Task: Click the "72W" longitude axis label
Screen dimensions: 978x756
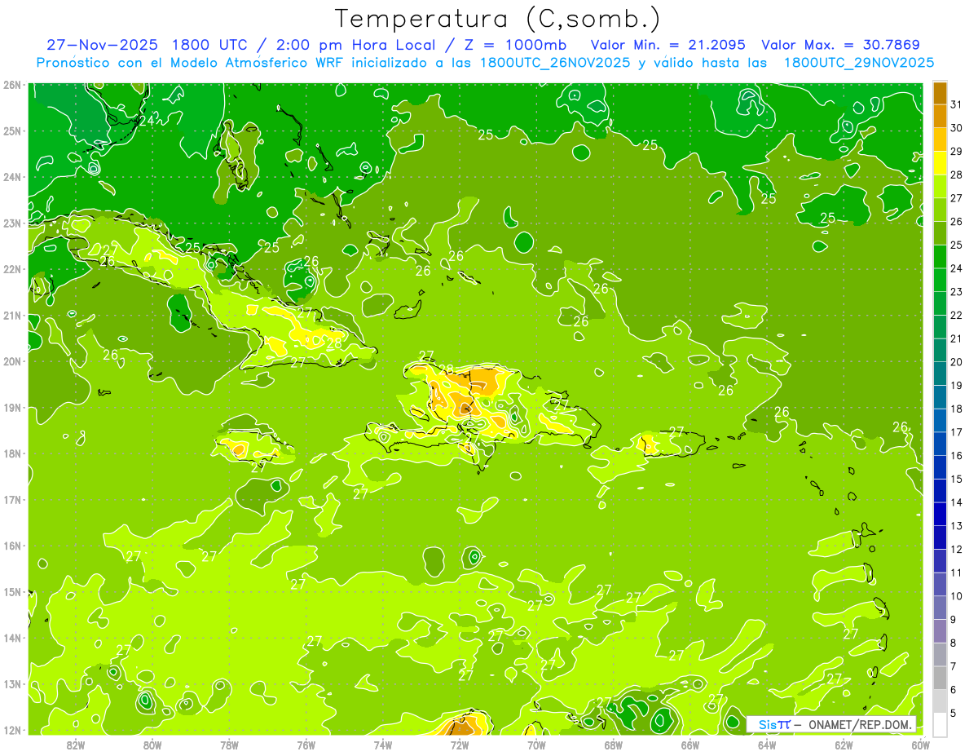Action: click(460, 745)
